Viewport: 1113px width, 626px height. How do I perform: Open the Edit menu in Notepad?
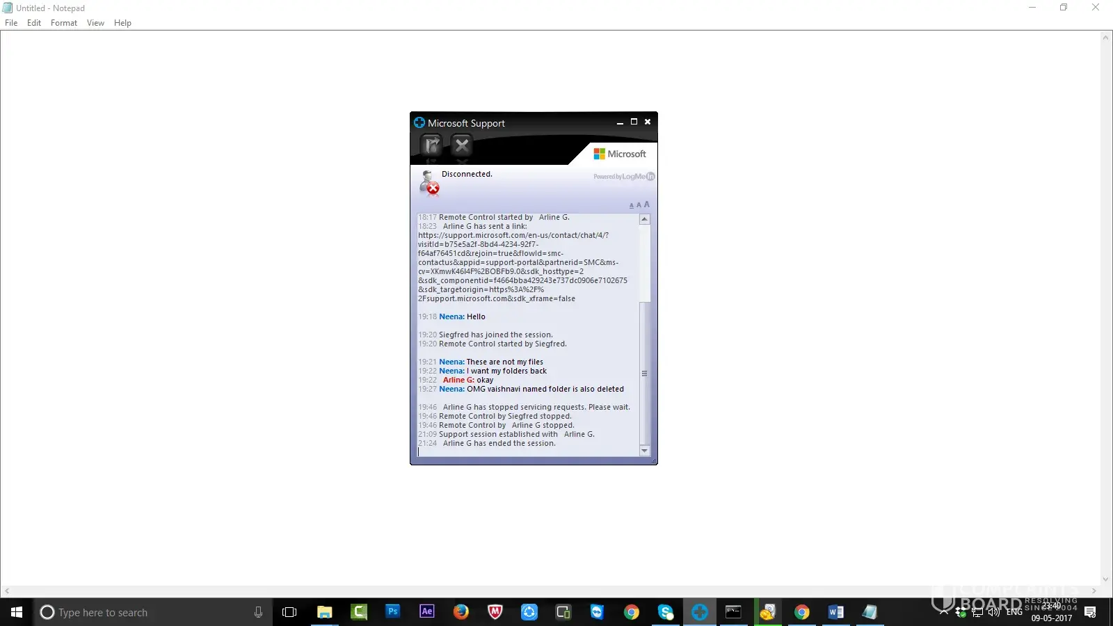click(34, 23)
